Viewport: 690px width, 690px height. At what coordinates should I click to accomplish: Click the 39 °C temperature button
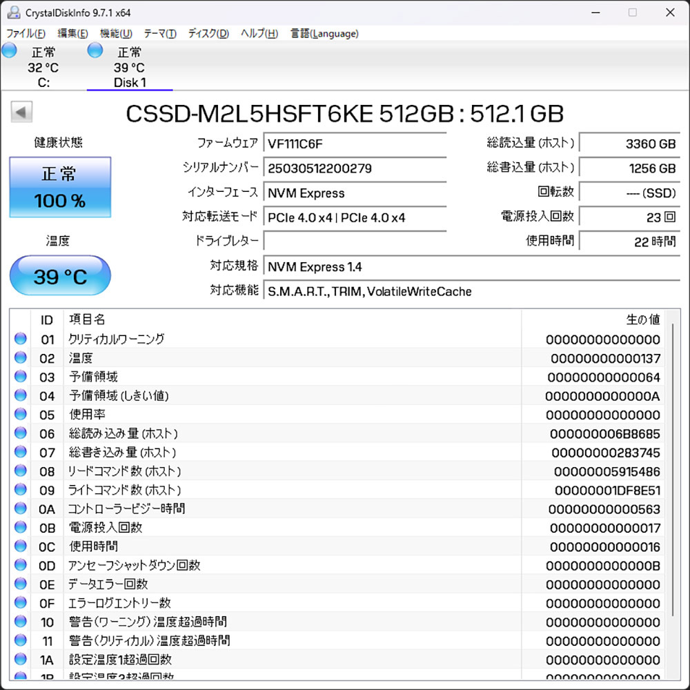coord(60,276)
